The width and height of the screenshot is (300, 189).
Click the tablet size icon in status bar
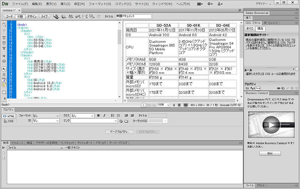click(x=179, y=105)
